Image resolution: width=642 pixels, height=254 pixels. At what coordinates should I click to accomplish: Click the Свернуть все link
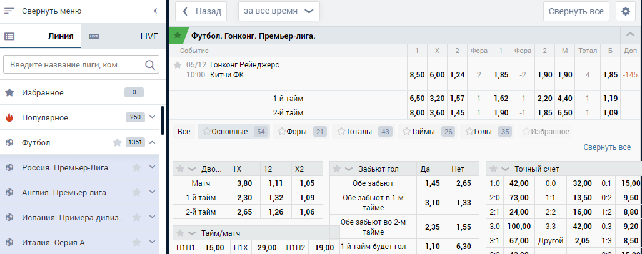pyautogui.click(x=607, y=147)
